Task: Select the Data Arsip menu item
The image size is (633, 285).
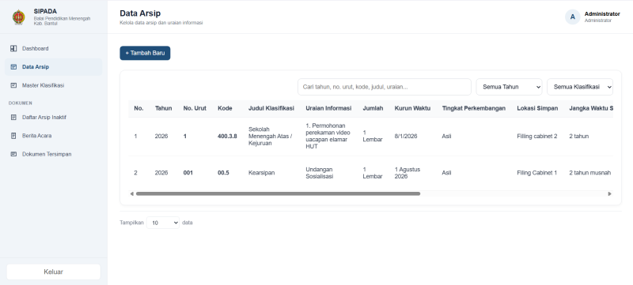Action: [x=53, y=67]
